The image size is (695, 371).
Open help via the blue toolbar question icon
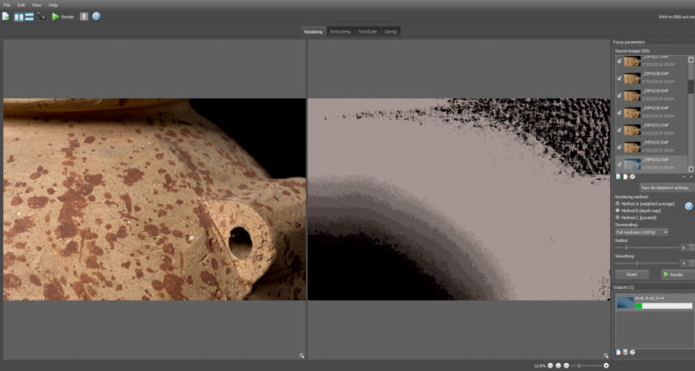click(97, 16)
